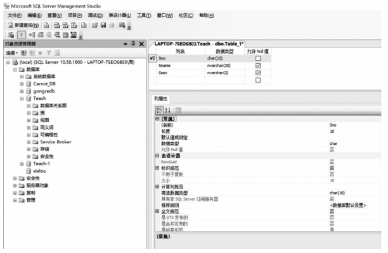Viewport: 388px width, 253px height.
Task: Click the Sname column name cell
Action: pyautogui.click(x=181, y=66)
